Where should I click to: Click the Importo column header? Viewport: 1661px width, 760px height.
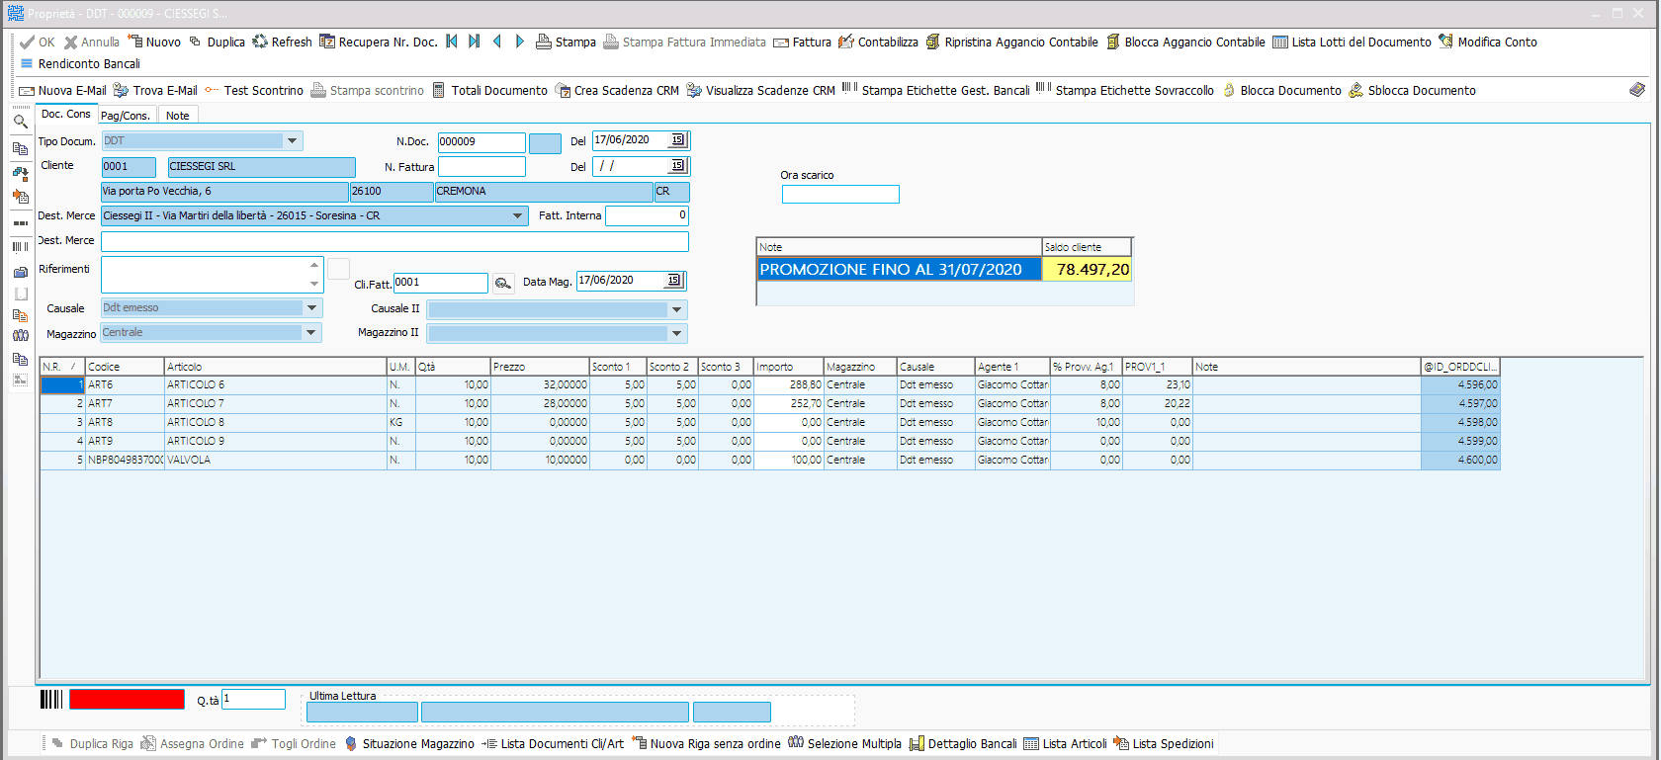(x=789, y=367)
